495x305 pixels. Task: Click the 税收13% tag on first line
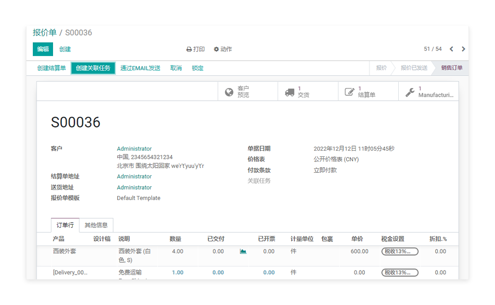pos(399,252)
